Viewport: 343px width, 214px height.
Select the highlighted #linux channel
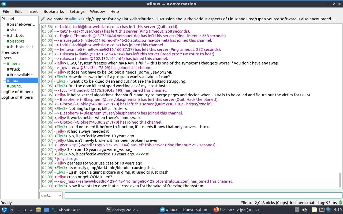22,81
